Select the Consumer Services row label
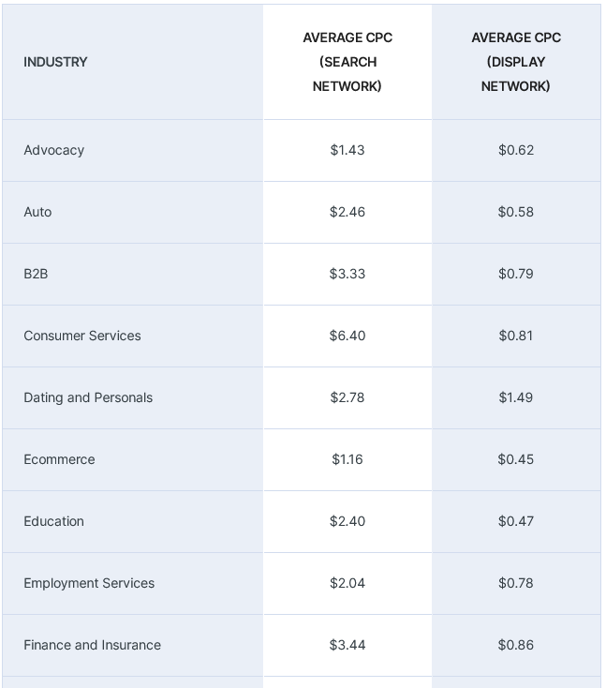The image size is (606, 688). click(82, 336)
